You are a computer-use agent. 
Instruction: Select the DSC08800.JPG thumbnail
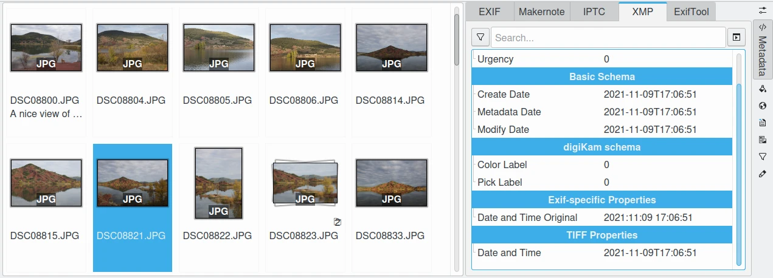pyautogui.click(x=46, y=48)
